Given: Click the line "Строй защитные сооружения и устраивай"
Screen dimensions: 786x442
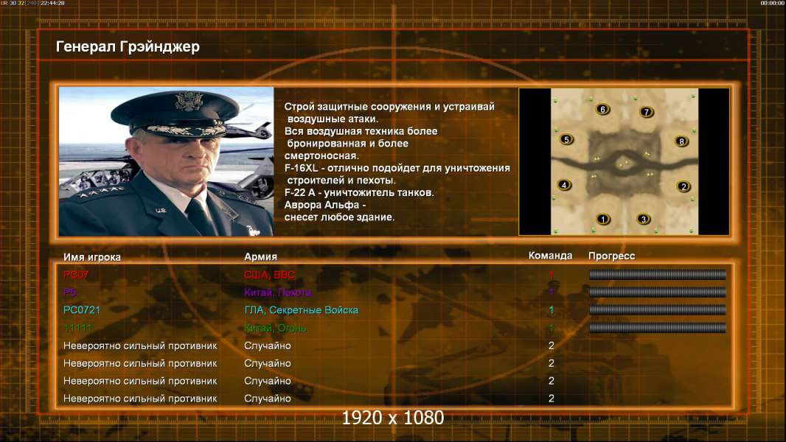Looking at the screenshot, I should [x=389, y=107].
